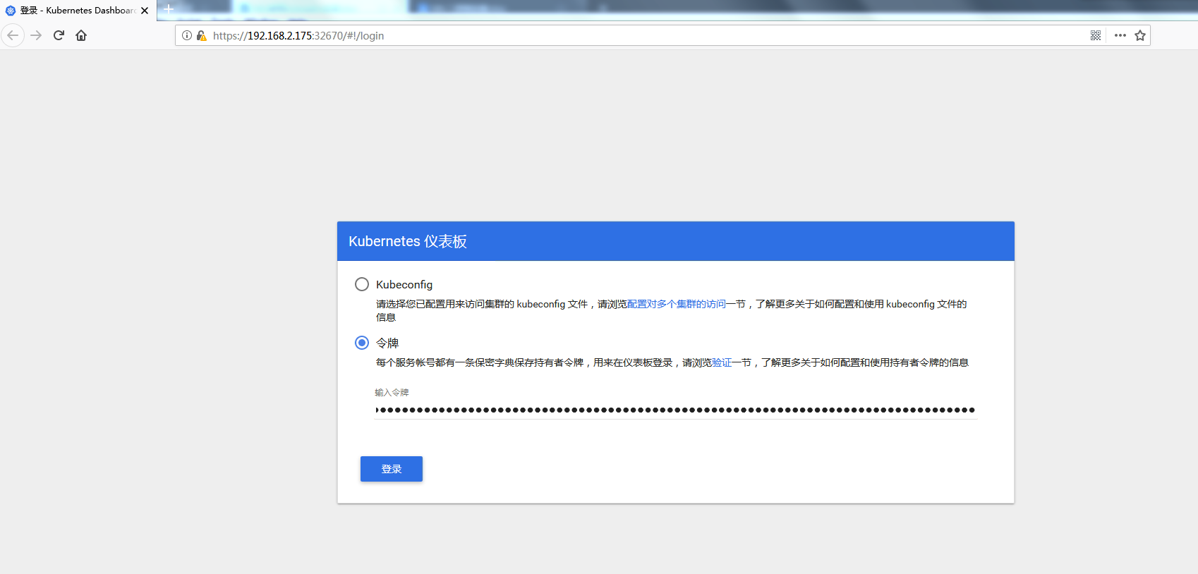
Task: Click the 令牌 label text
Action: coord(387,343)
